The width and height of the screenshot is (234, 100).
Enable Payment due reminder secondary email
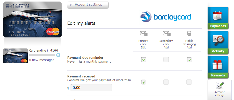click(166, 59)
